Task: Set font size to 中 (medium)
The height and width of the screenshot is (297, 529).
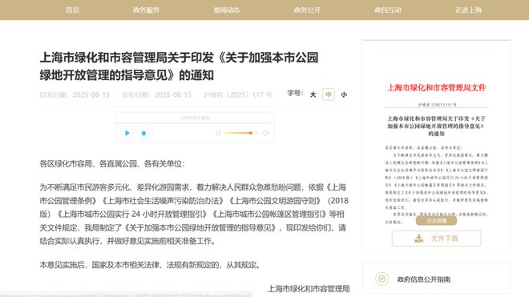Action: 329,94
